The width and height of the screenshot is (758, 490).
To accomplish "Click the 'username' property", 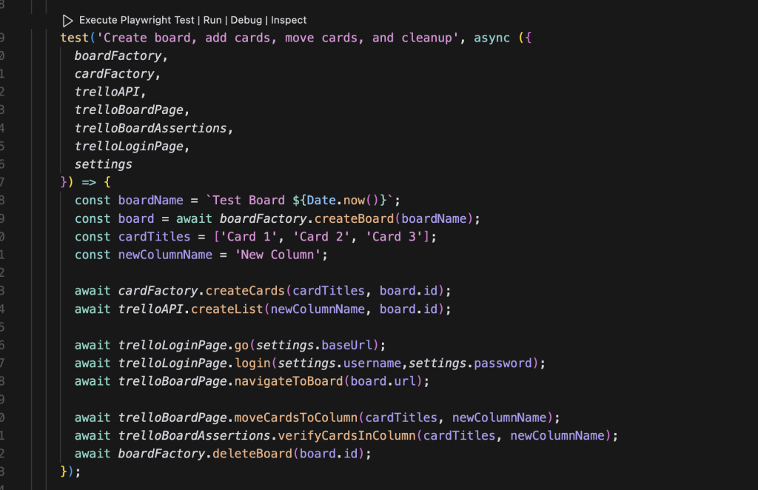I will (372, 363).
